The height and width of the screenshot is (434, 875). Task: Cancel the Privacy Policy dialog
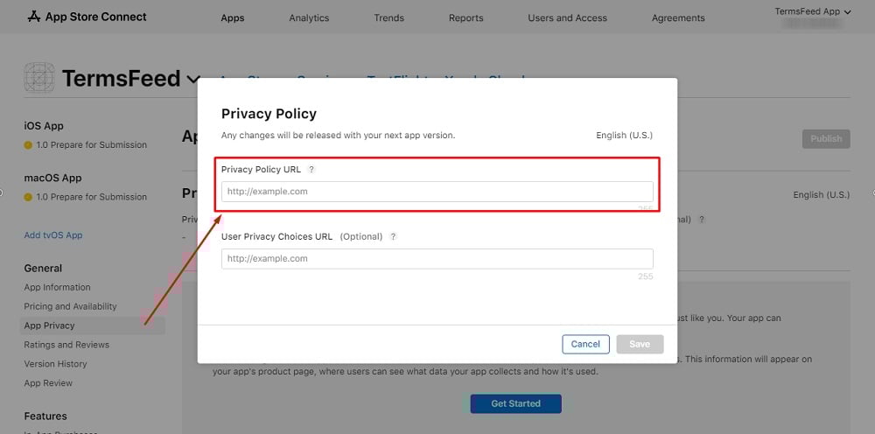click(x=585, y=344)
